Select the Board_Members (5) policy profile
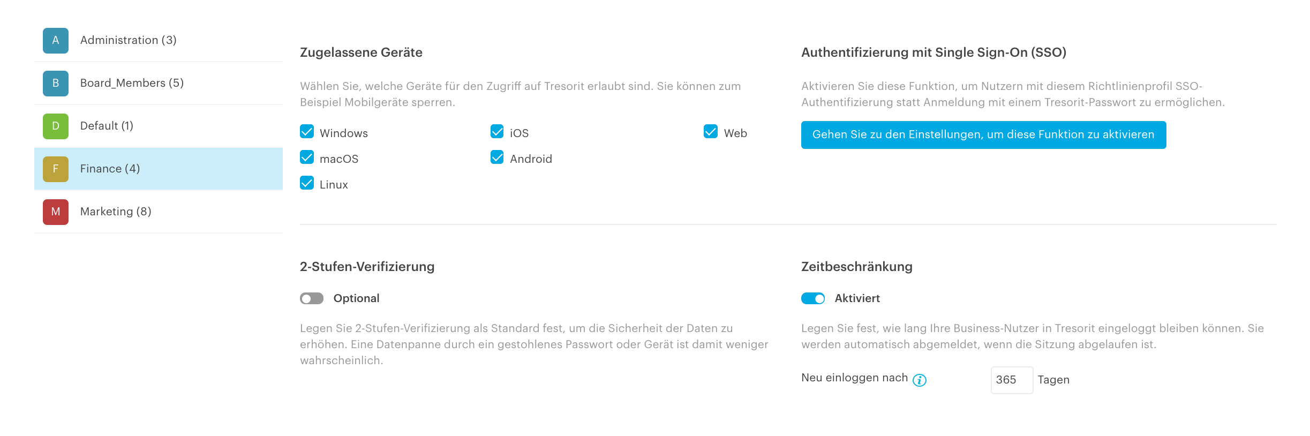This screenshot has height=436, width=1310. [159, 84]
